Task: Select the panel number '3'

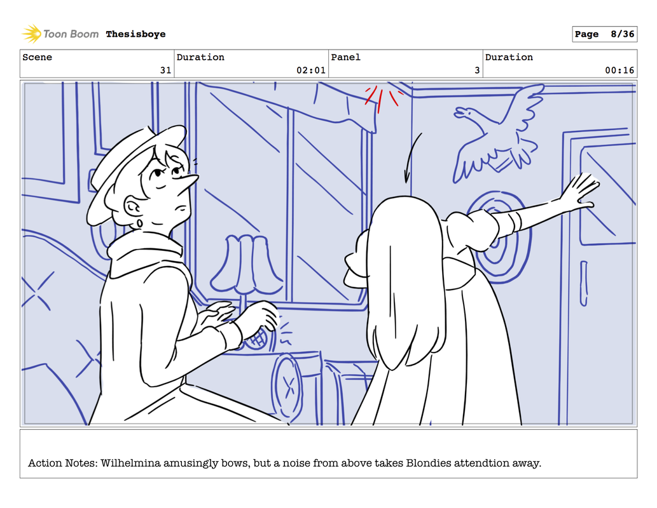Action: coord(477,70)
